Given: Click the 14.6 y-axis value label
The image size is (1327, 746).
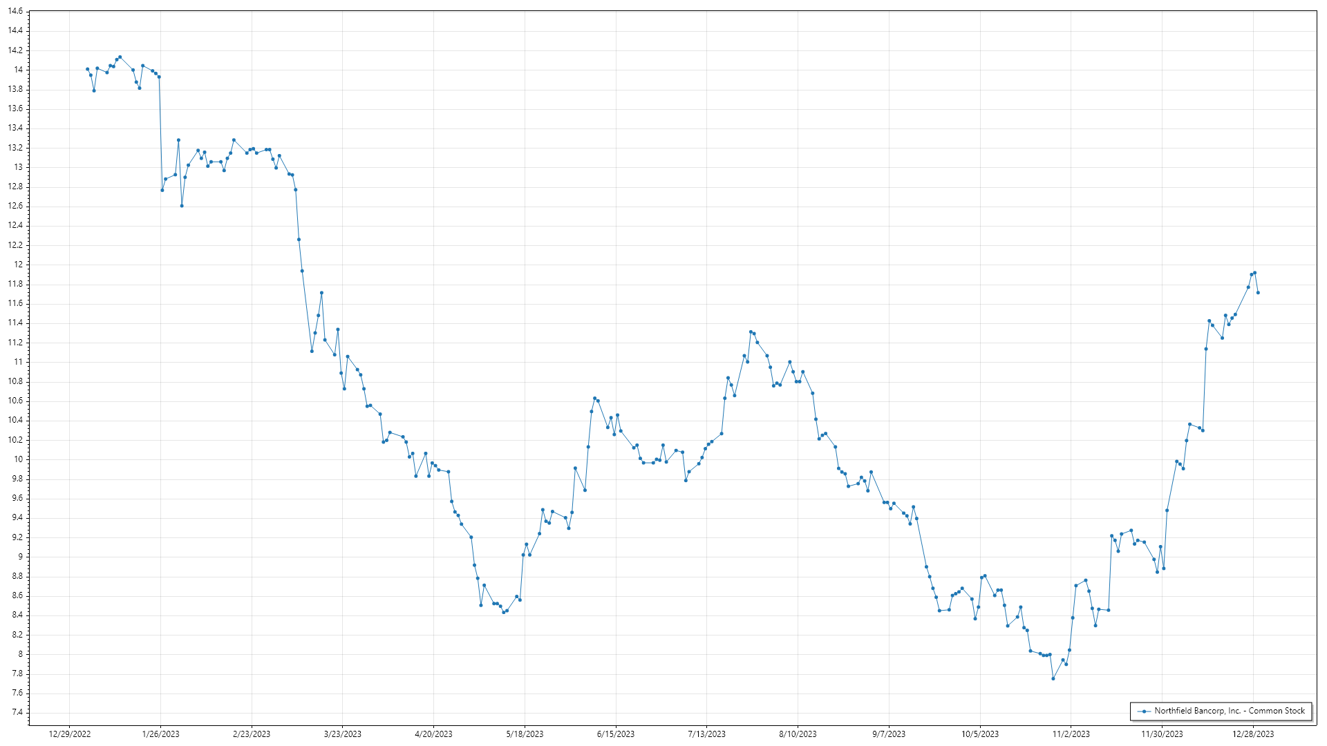Looking at the screenshot, I should 15,12.
